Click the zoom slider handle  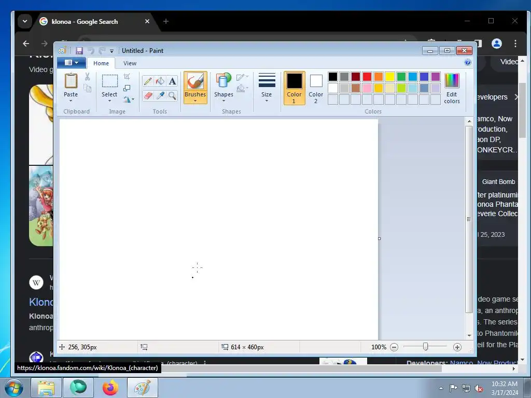(426, 347)
